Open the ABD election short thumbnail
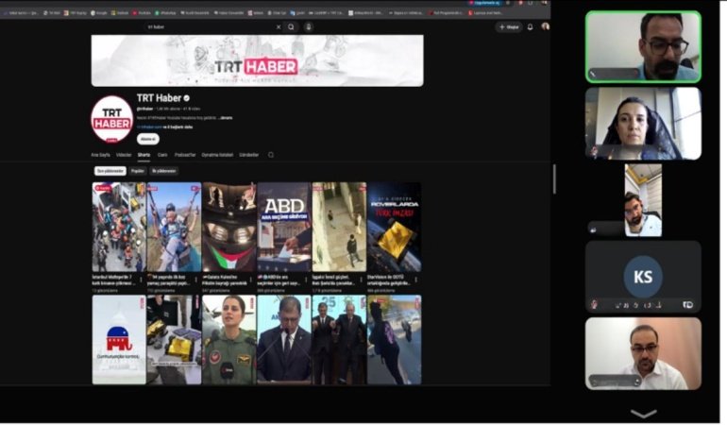Screen dimensions: 727x425 284,227
